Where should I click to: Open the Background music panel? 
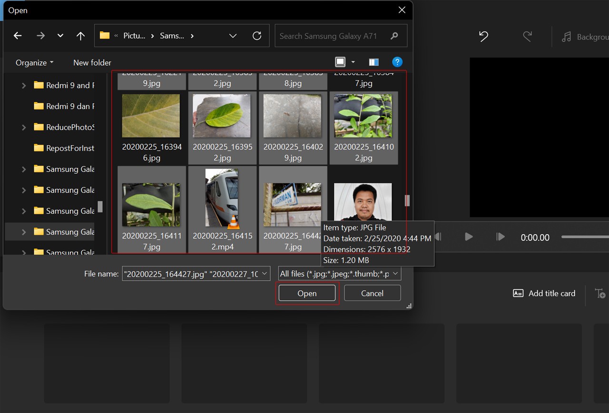tap(584, 37)
